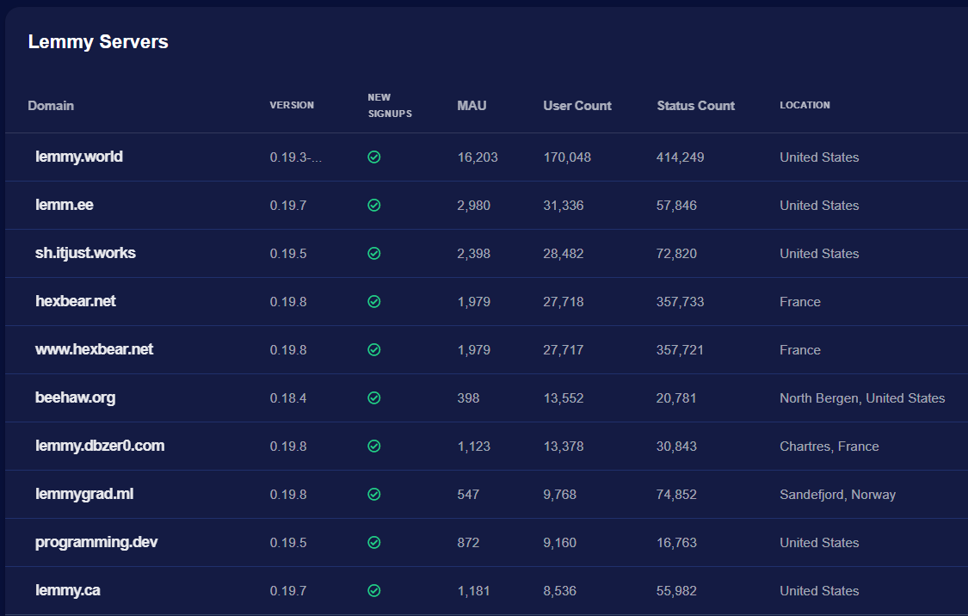Click the new signups checkmark for sh.itjust.works

[x=374, y=254]
